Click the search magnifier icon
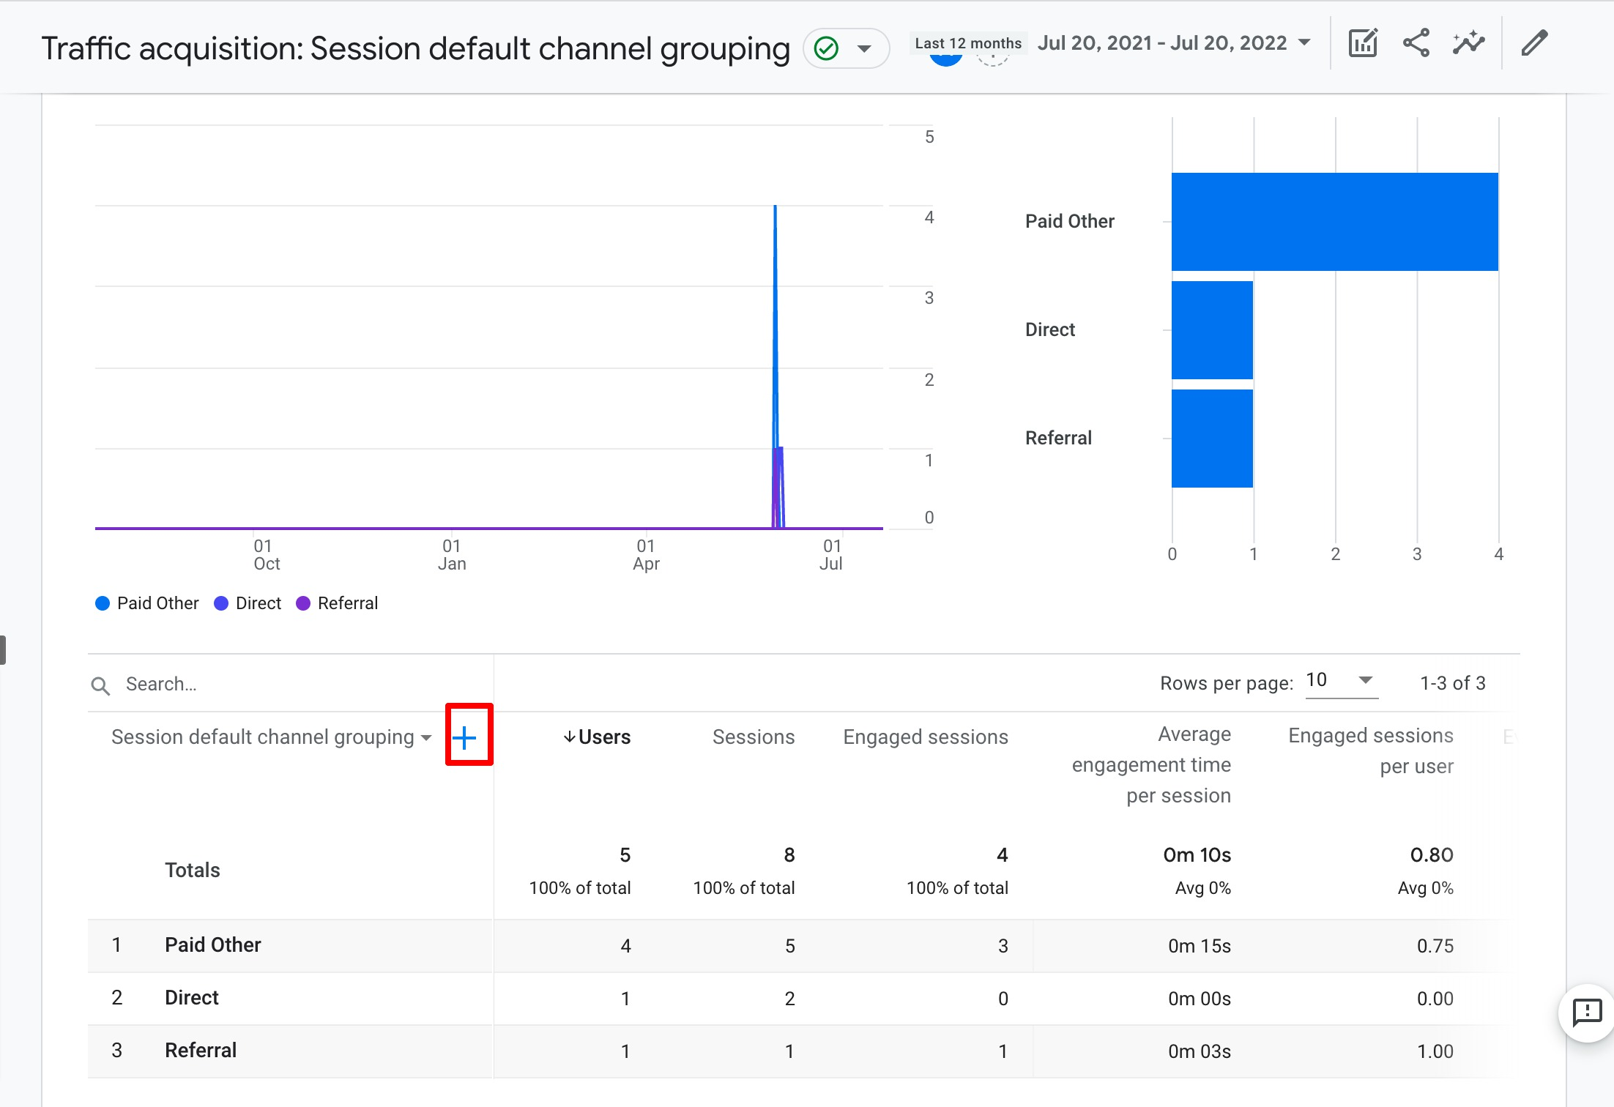Screen dimensions: 1614x1107 (x=100, y=685)
